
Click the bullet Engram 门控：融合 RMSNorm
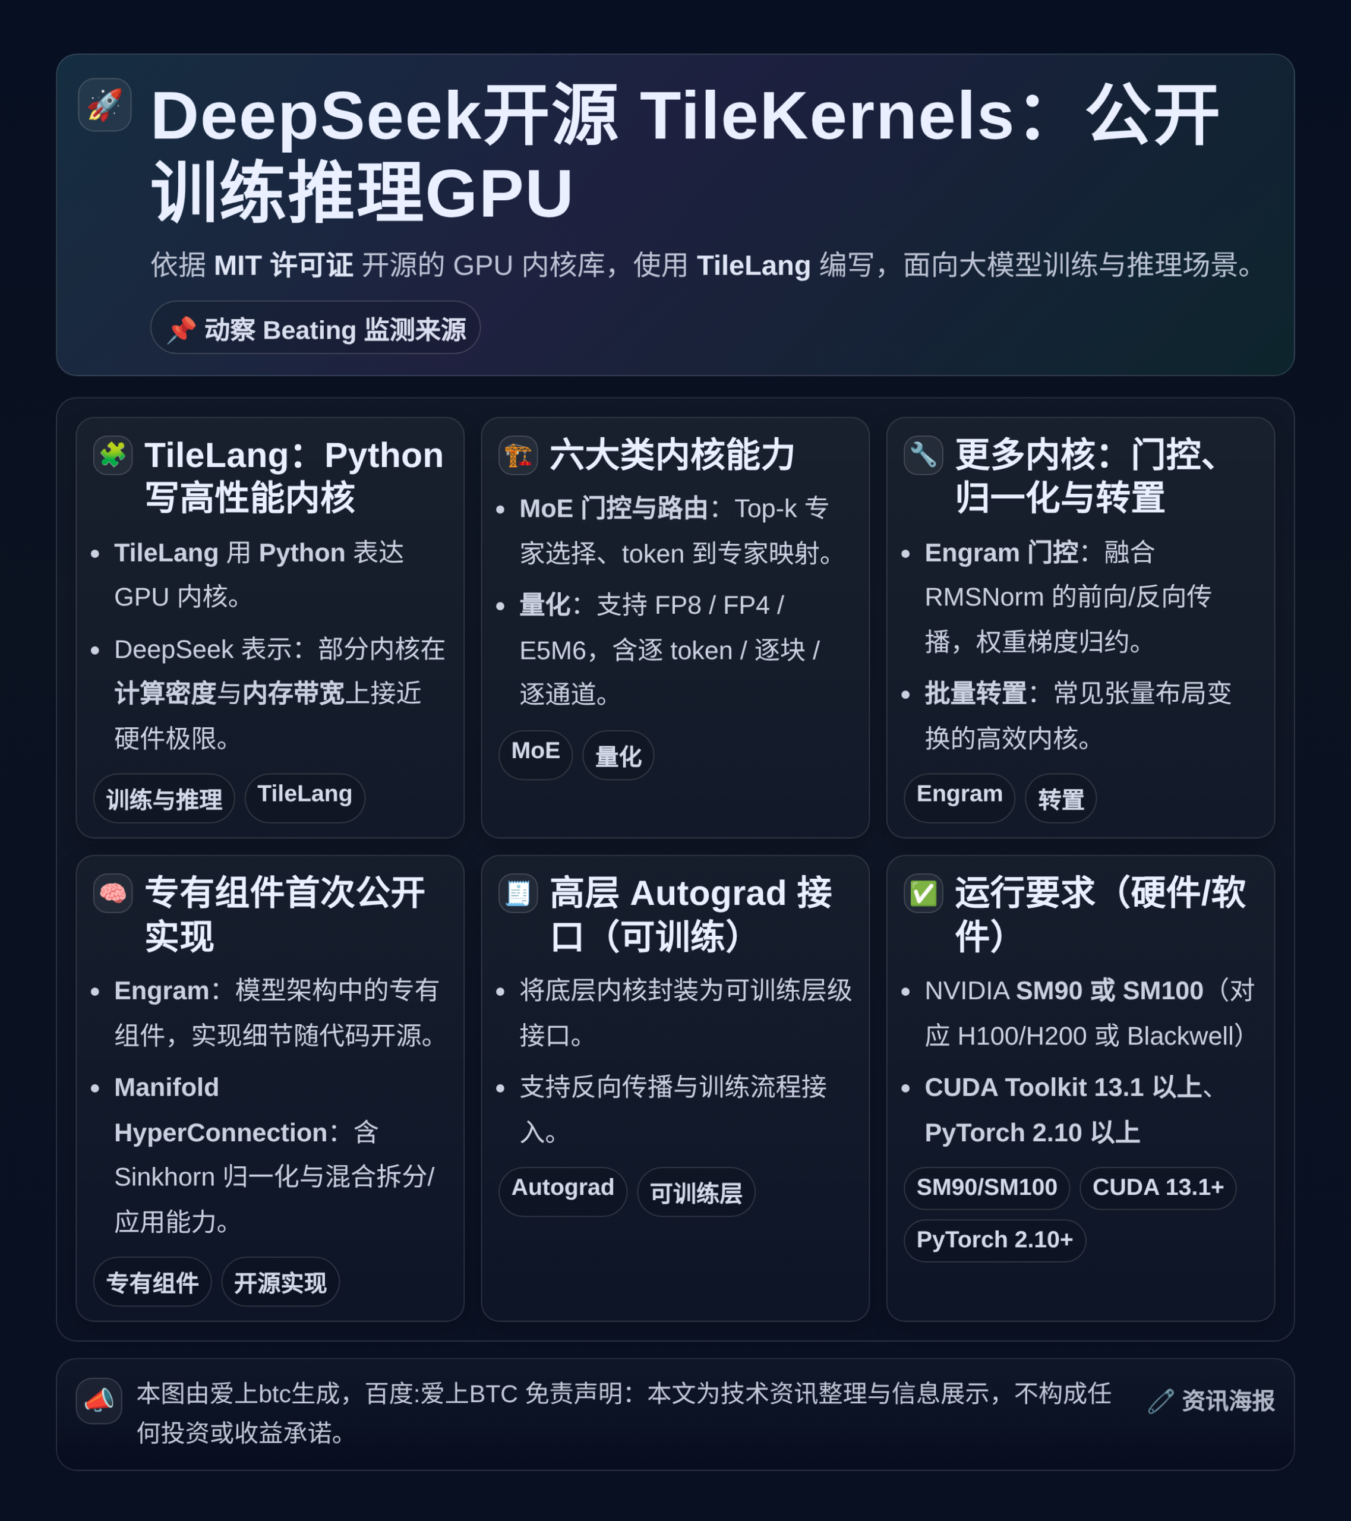click(x=1068, y=597)
